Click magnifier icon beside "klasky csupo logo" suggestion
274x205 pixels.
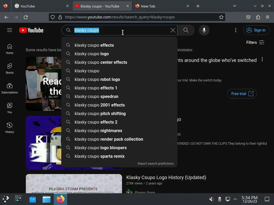tap(68, 54)
